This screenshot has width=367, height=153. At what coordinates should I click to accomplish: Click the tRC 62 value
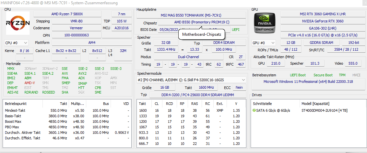[219, 64]
